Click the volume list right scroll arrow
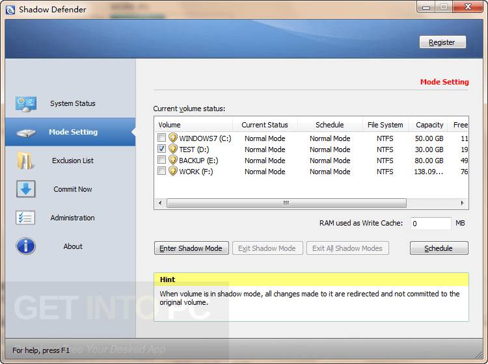This screenshot has height=364, width=488. point(463,203)
